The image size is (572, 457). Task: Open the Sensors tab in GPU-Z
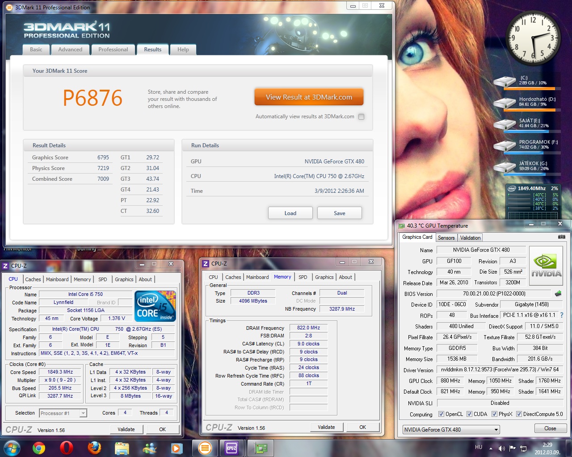tap(446, 238)
